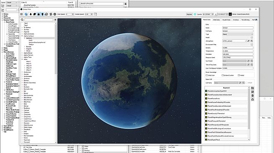Click the add keyword icon atop keyword list
Screen dimensions: 274x153
(253, 88)
